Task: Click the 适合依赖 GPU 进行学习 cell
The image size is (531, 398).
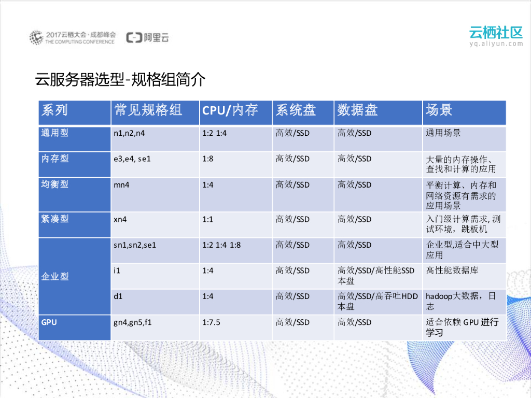Action: tap(464, 328)
